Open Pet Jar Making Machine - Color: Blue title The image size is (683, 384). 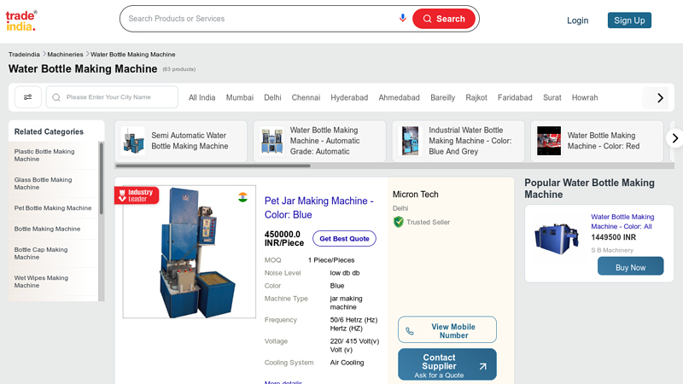pos(318,207)
